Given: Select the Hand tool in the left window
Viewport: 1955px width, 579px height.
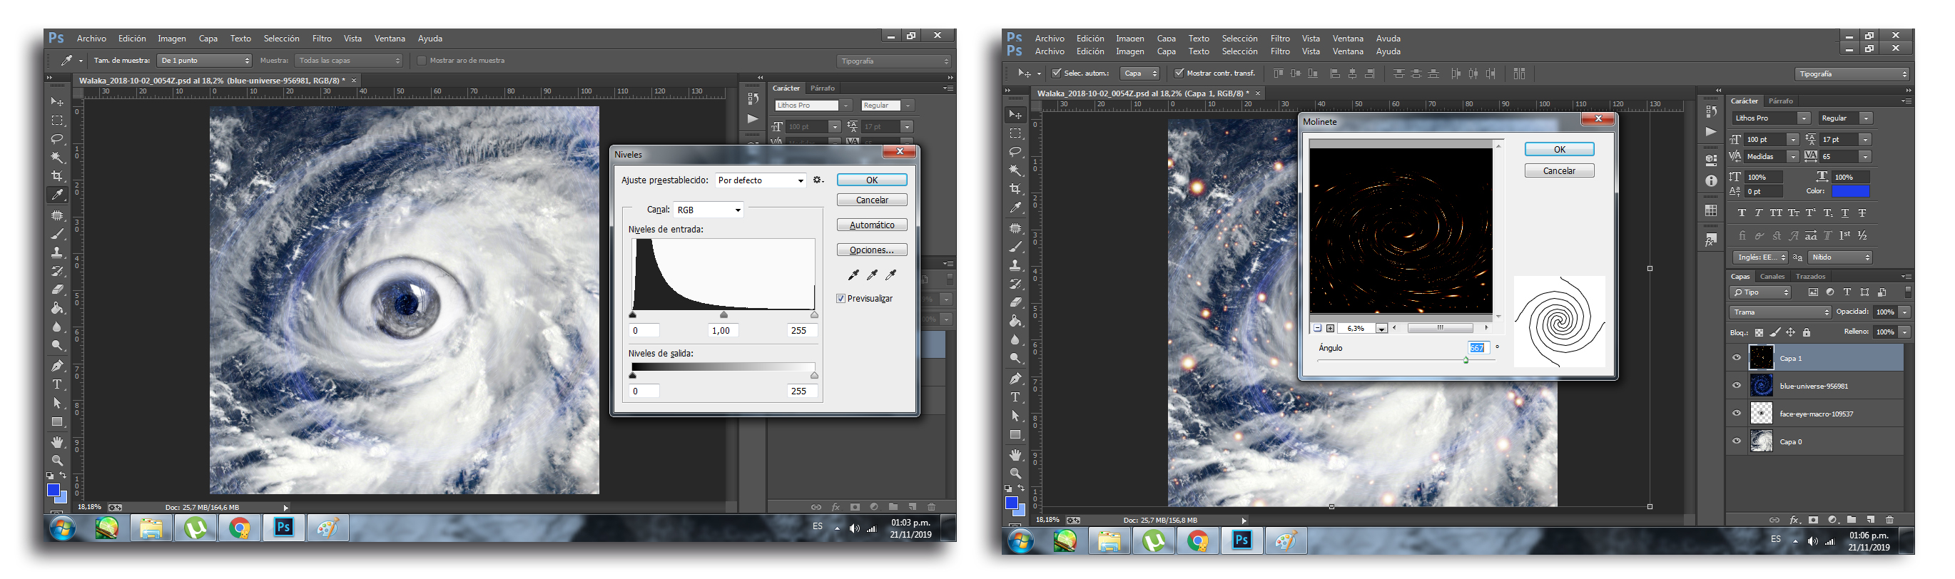Looking at the screenshot, I should point(57,441).
